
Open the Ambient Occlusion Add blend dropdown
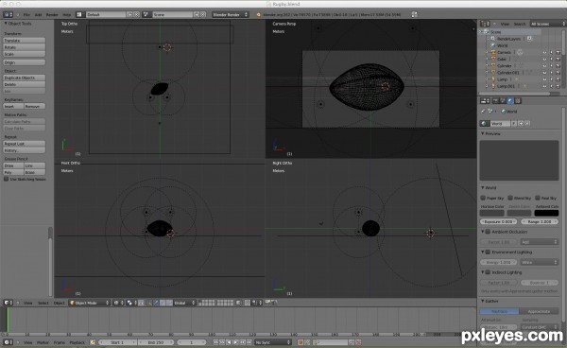tap(539, 242)
